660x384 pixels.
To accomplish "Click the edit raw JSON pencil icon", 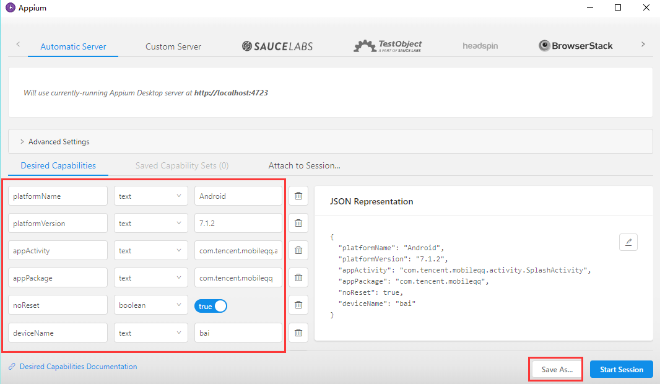I will (628, 242).
